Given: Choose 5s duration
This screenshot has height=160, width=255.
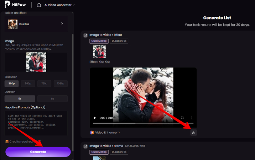Looking at the screenshot, I should coord(20,98).
